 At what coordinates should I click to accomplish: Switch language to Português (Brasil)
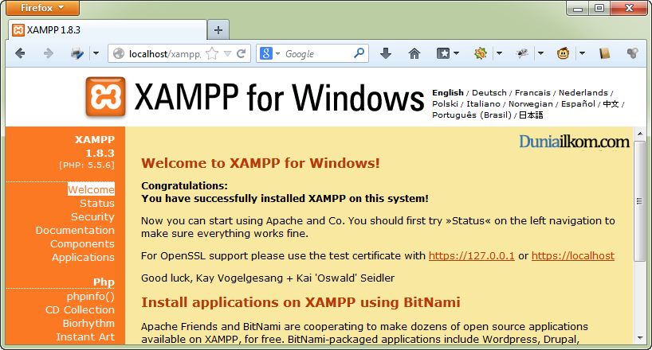pyautogui.click(x=472, y=115)
